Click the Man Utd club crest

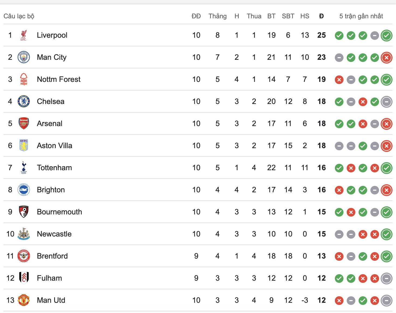[24, 300]
